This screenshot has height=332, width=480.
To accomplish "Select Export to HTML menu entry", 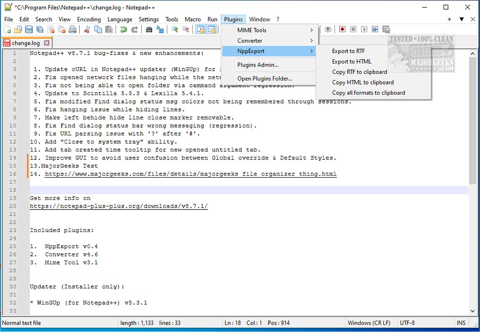I will click(x=351, y=62).
